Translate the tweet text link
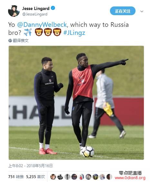 [x=21, y=41]
